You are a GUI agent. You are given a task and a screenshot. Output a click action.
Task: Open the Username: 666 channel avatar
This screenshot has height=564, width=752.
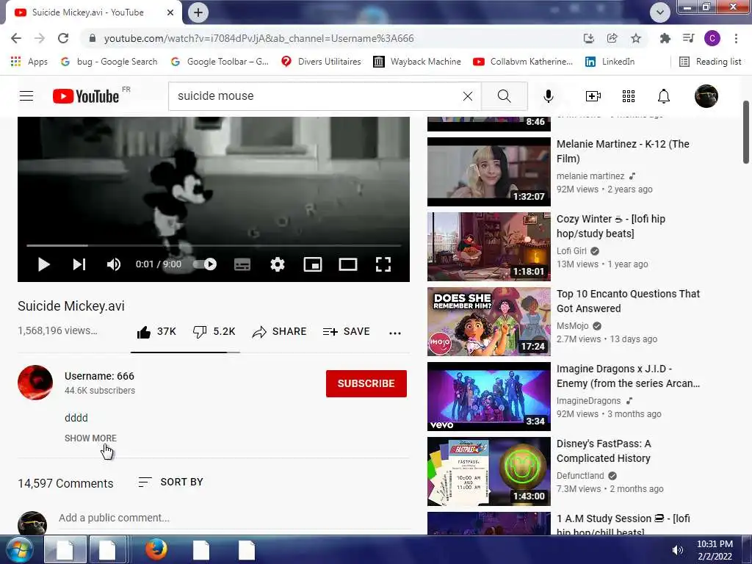point(35,382)
